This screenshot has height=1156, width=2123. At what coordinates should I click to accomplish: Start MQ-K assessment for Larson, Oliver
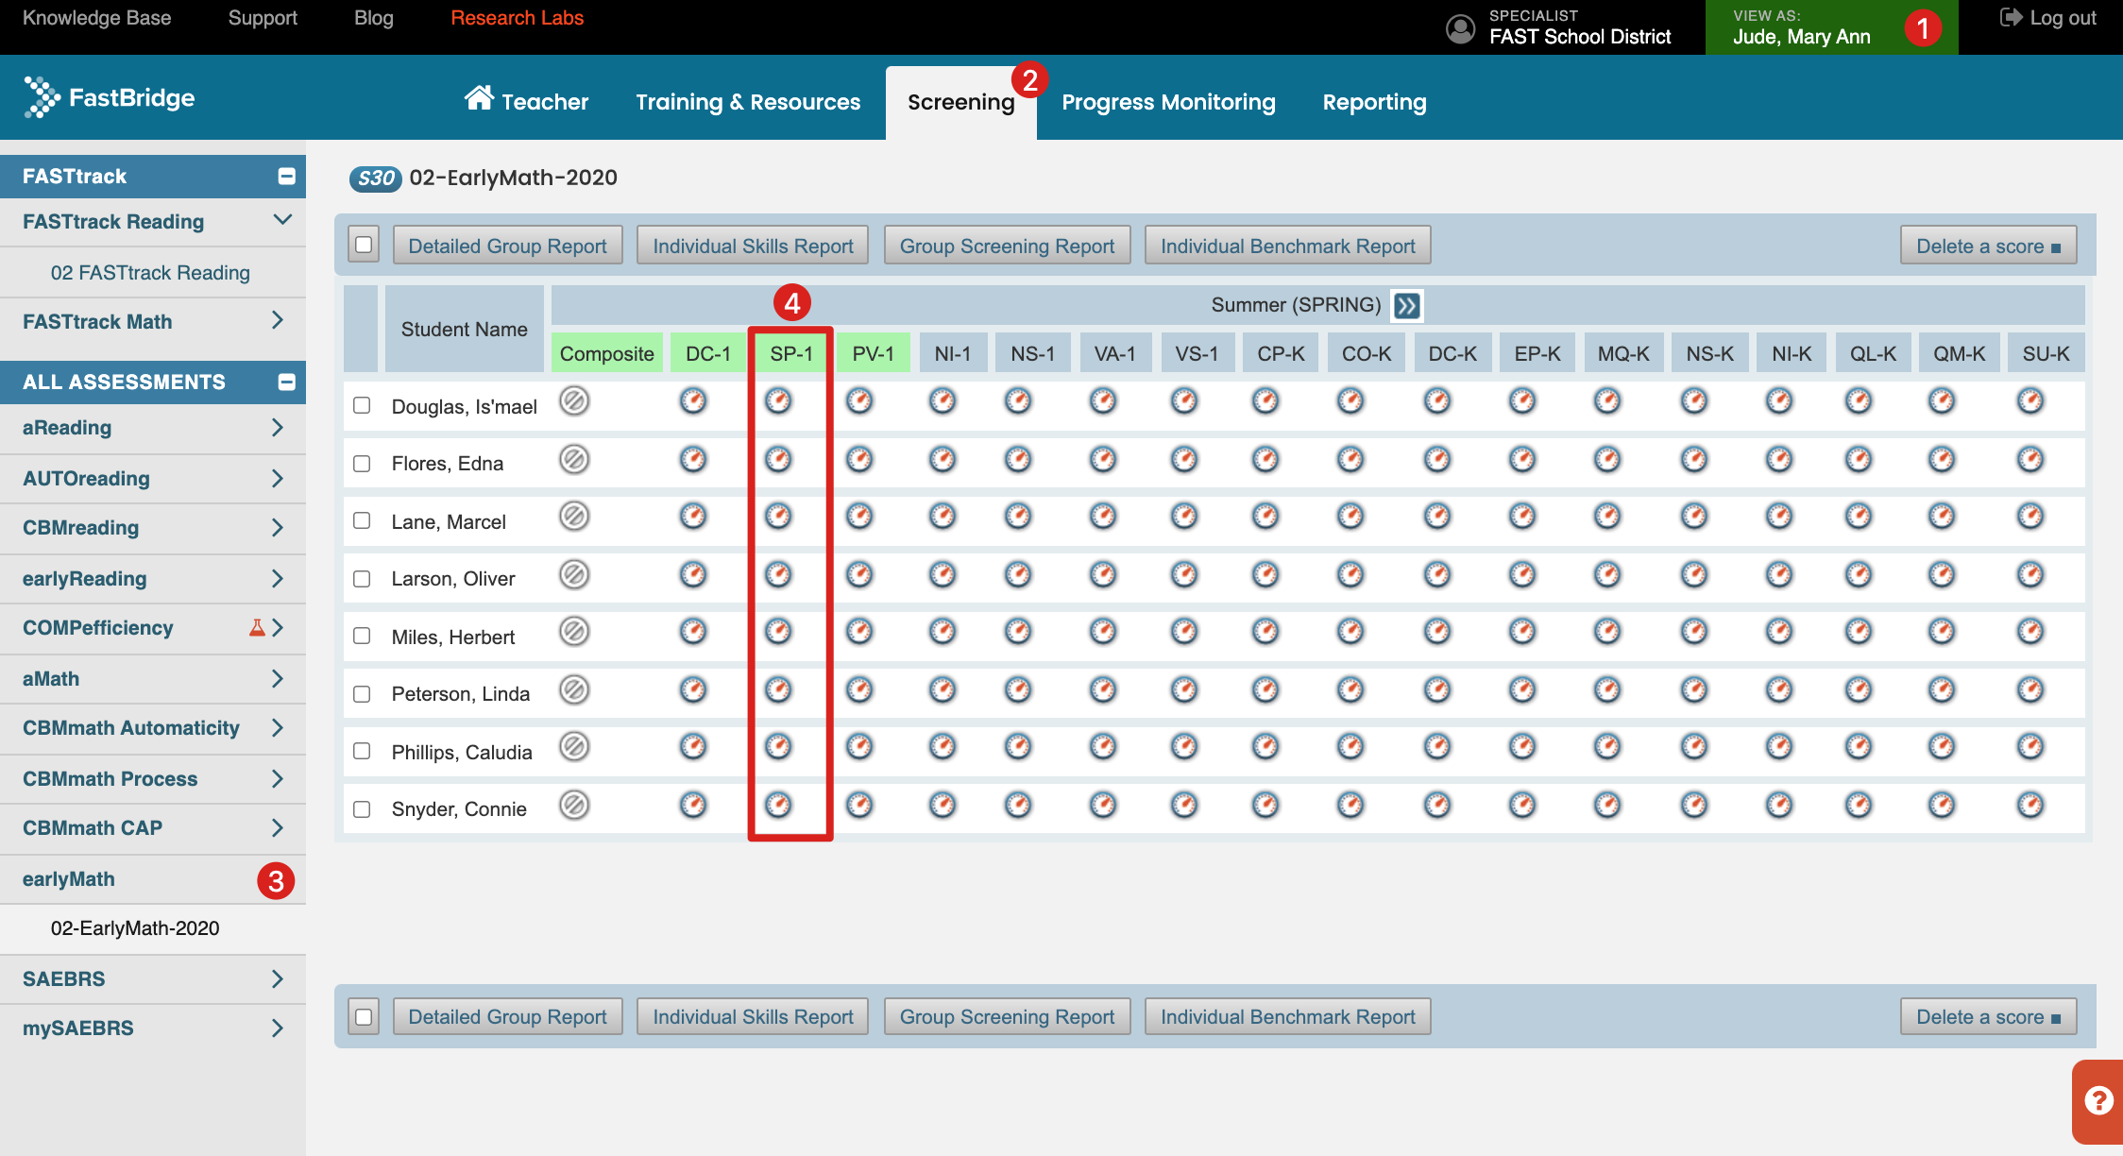[x=1607, y=575]
